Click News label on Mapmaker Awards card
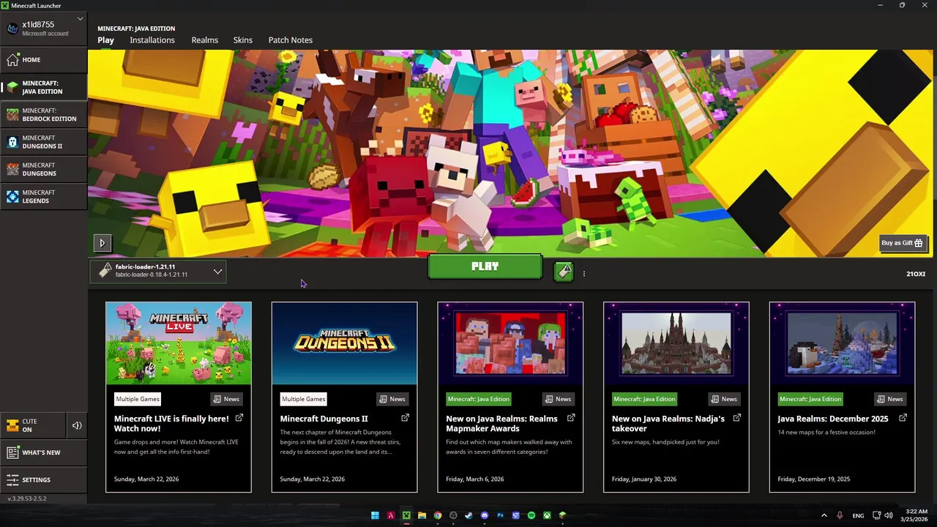Screen dimensions: 937x527 558,399
